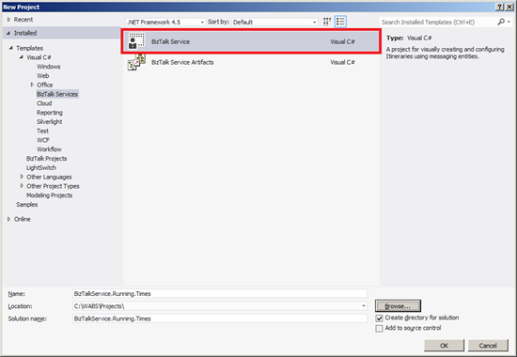517x357 pixels.
Task: Open the Sort by Default dropdown
Action: point(275,23)
